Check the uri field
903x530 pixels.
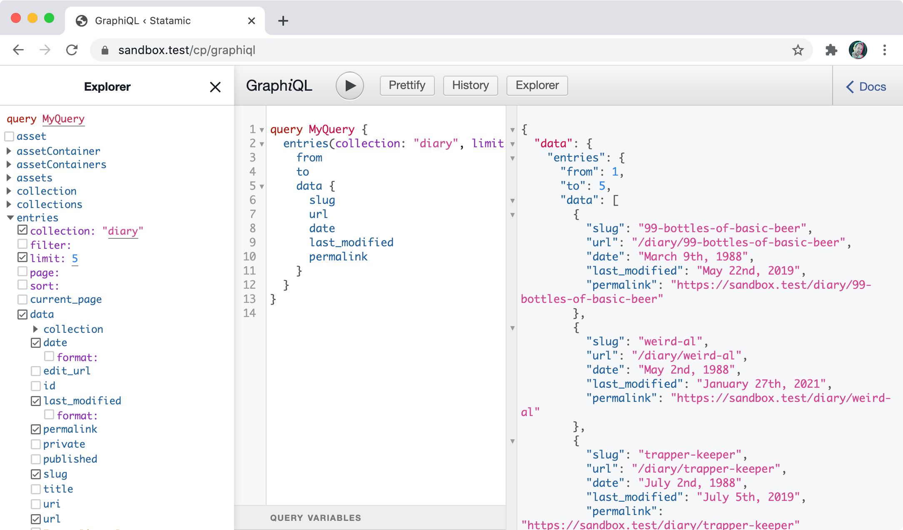click(36, 504)
